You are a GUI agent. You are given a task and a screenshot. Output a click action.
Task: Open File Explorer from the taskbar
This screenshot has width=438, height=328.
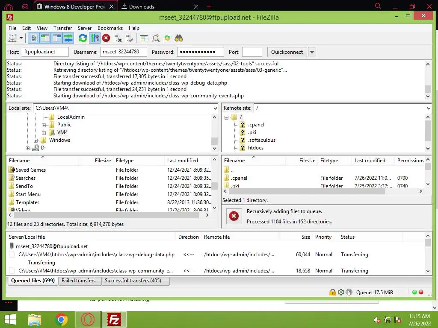coord(35,319)
